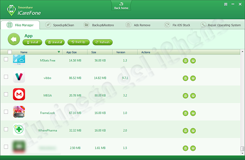
Task: Tick the checkbox of the 2.50 MB app
Action: pos(6,147)
